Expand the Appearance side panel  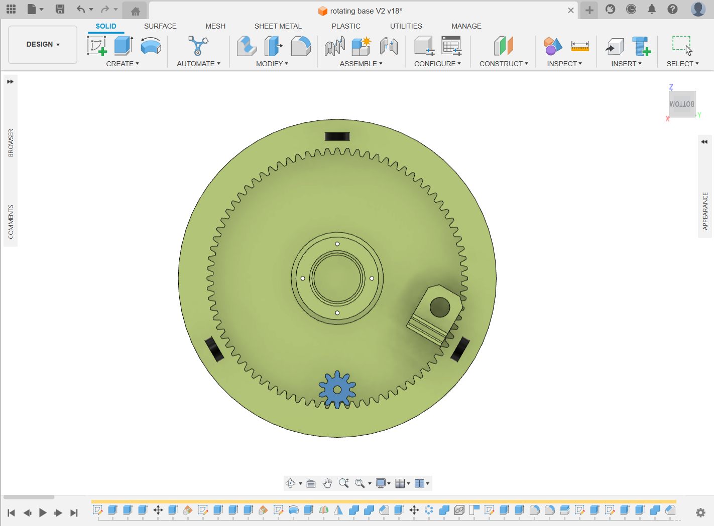point(704,142)
